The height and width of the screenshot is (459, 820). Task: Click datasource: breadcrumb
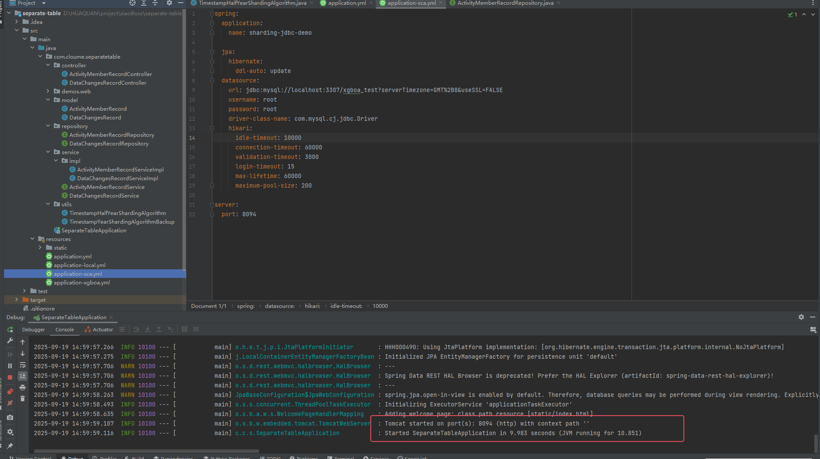pos(280,306)
